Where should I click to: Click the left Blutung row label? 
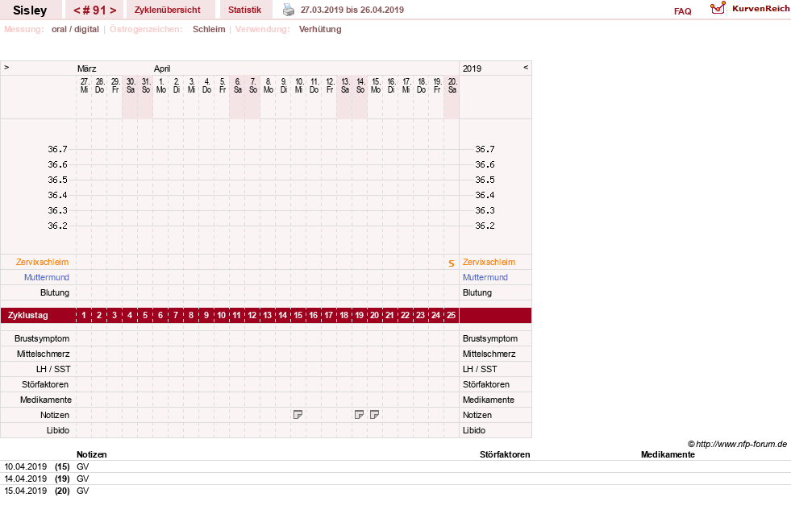[x=55, y=292]
